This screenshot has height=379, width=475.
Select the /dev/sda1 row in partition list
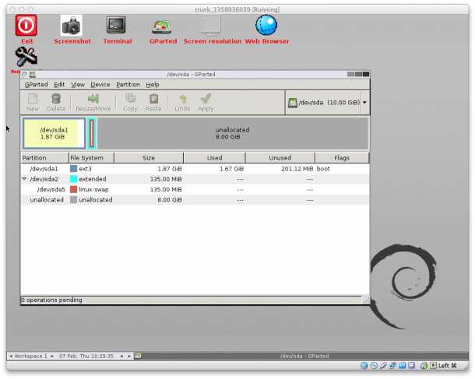195,169
